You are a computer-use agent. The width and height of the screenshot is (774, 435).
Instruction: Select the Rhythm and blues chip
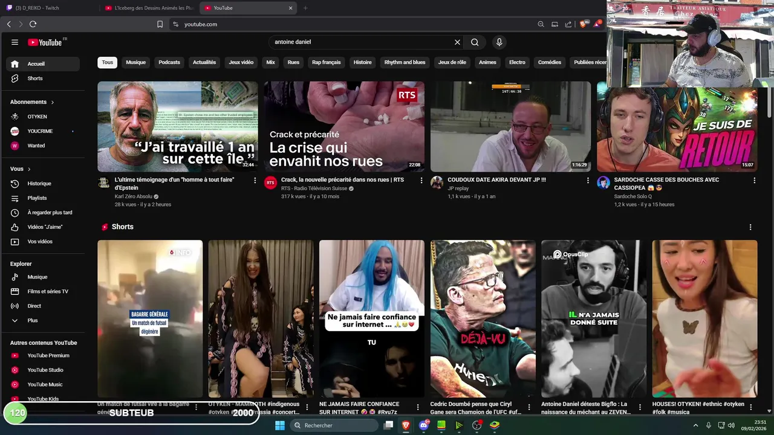pyautogui.click(x=405, y=62)
